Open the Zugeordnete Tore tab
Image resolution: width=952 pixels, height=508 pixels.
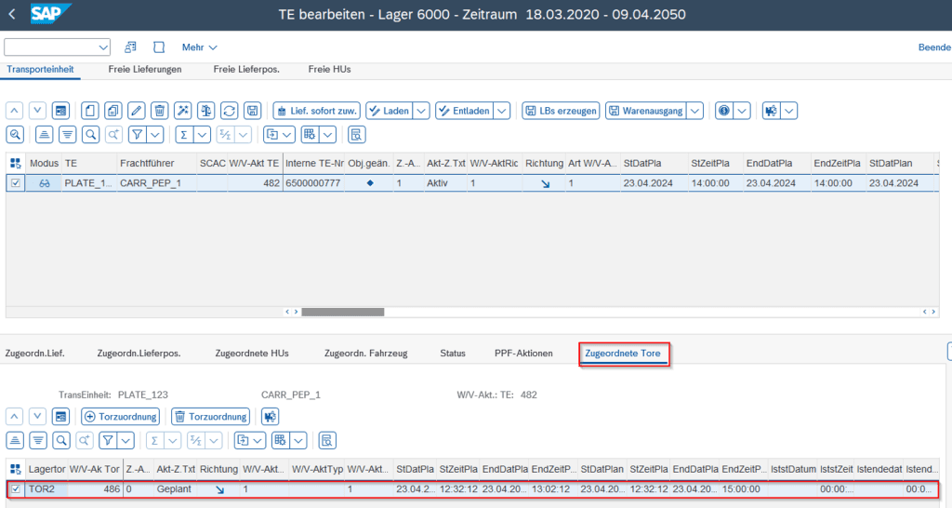coord(623,353)
